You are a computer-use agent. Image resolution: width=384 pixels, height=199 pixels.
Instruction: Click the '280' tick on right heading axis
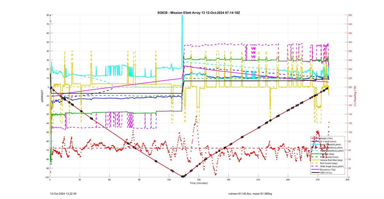(350, 51)
